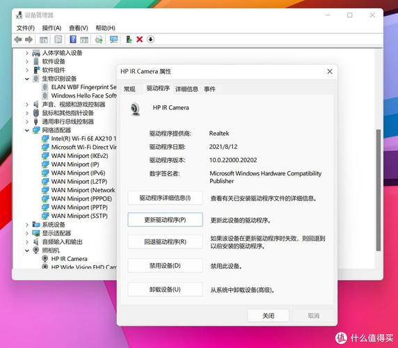Open the 文件(F) menu
398x348 pixels.
pos(25,28)
